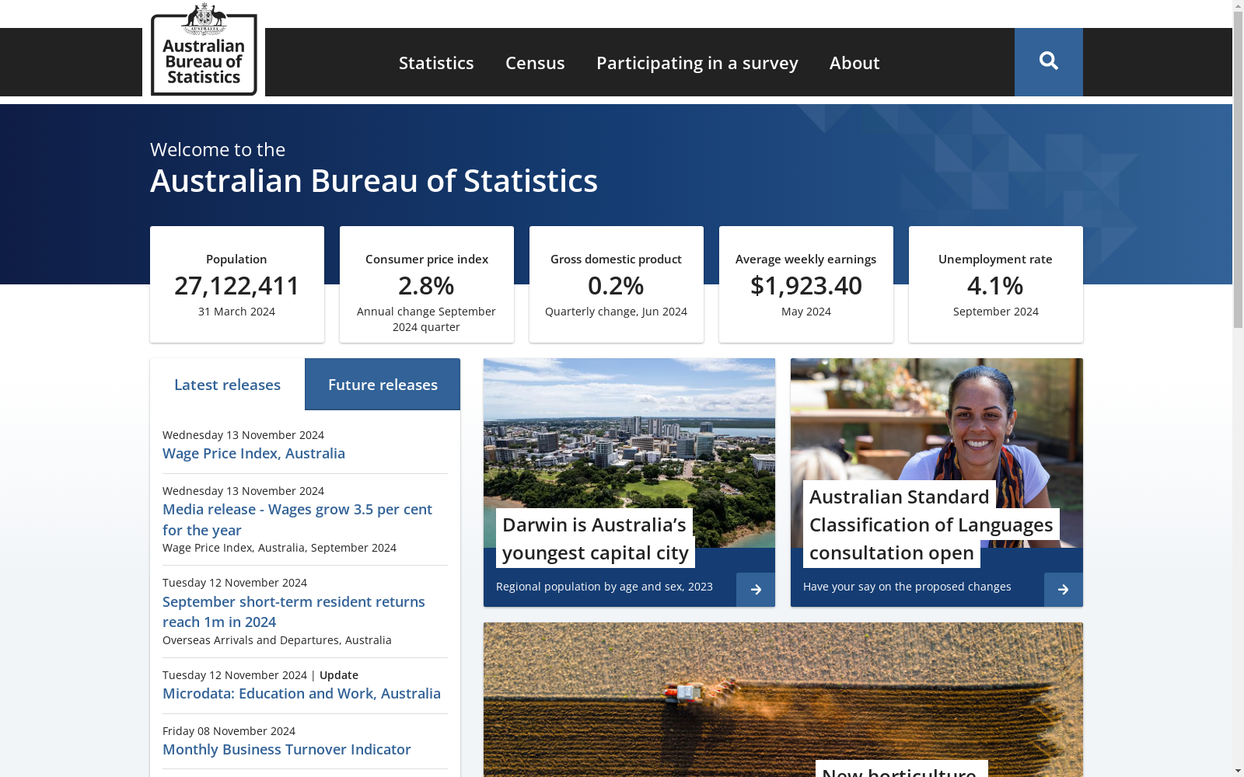Click the arrow on Languages consultation card
This screenshot has height=777, width=1244.
tap(1063, 590)
